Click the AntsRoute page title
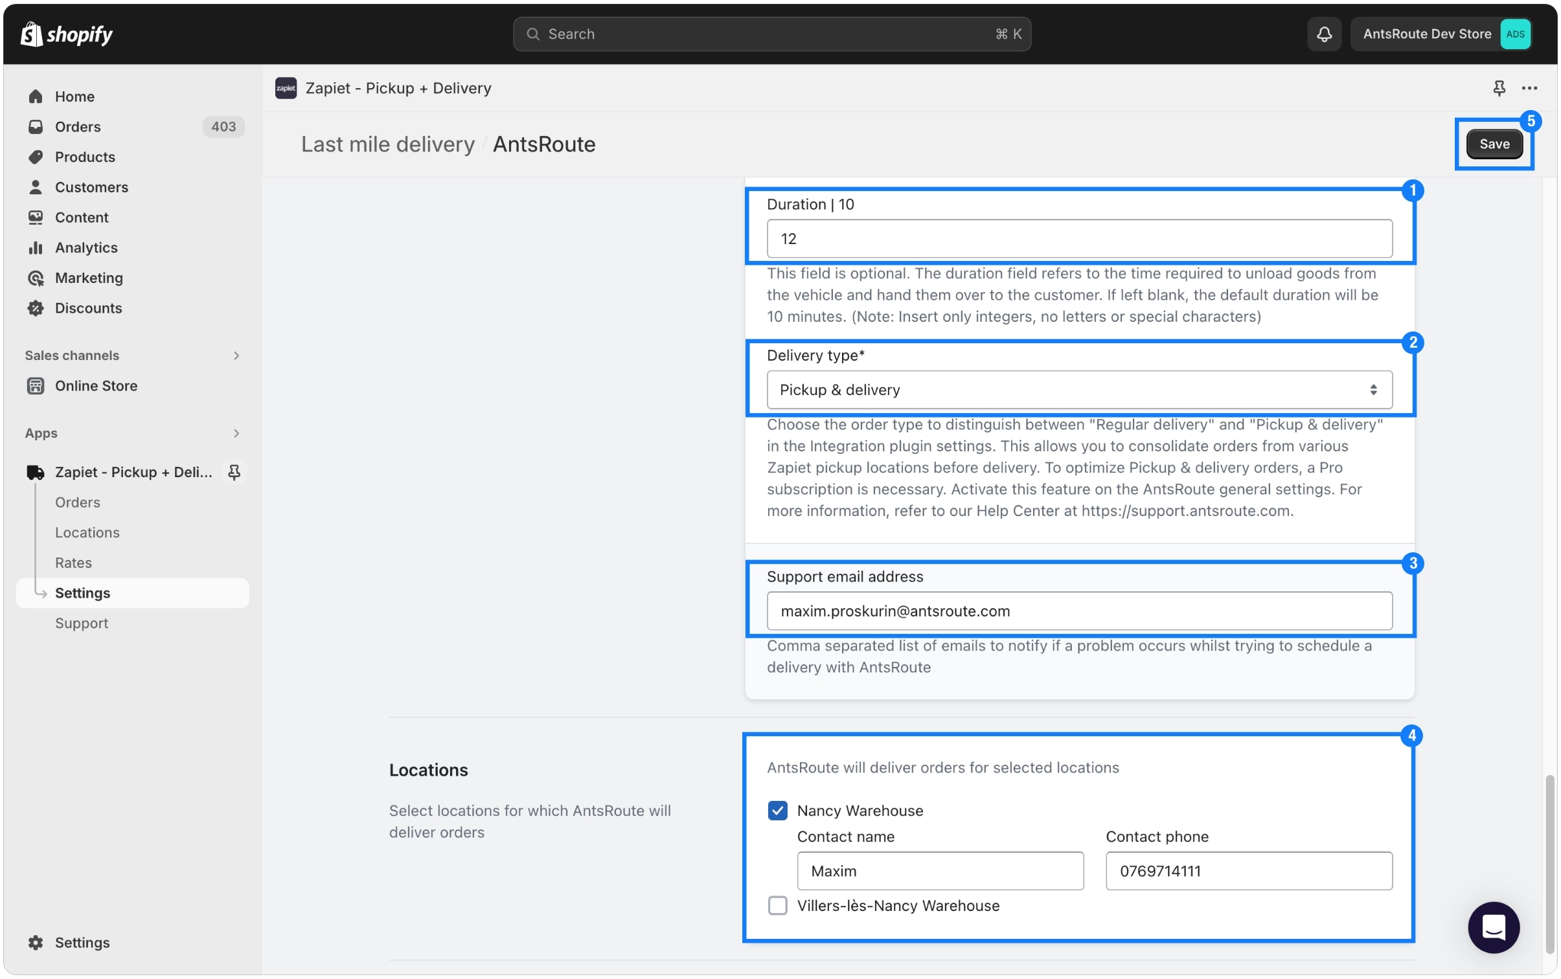Image resolution: width=1561 pixels, height=979 pixels. click(x=543, y=144)
